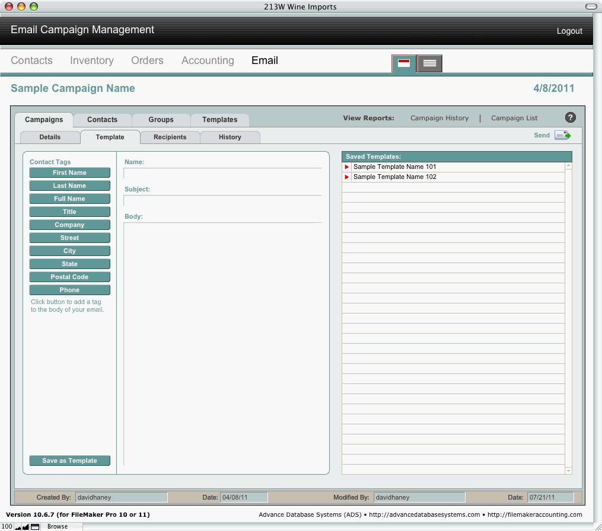Click the Send email envelope icon
602x531 pixels.
[562, 136]
